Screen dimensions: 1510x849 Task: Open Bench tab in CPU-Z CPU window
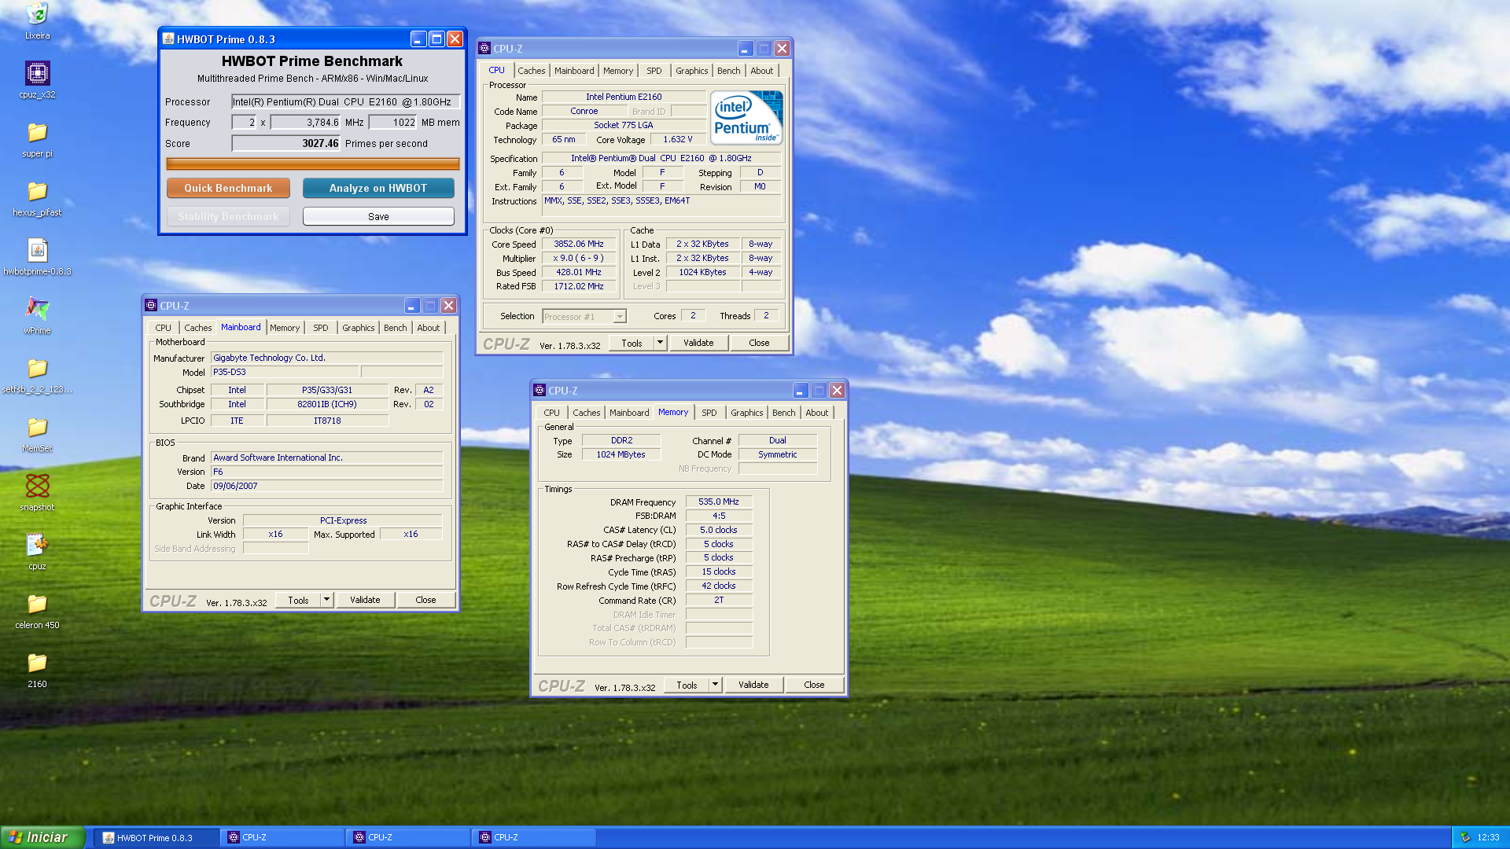tap(729, 71)
